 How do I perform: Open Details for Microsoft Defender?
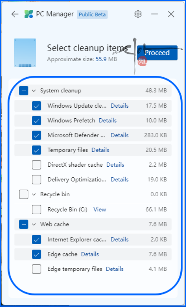click(x=120, y=135)
